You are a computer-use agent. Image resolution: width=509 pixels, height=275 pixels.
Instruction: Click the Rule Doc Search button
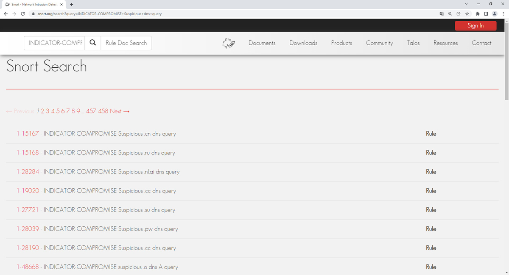pos(126,43)
